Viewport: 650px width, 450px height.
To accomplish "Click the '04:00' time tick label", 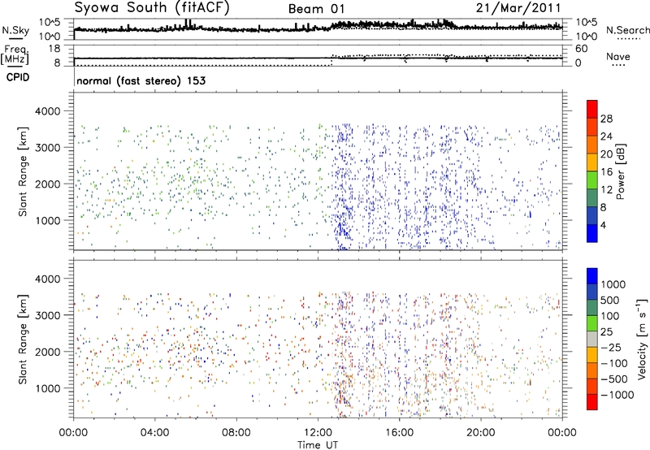I will (154, 433).
